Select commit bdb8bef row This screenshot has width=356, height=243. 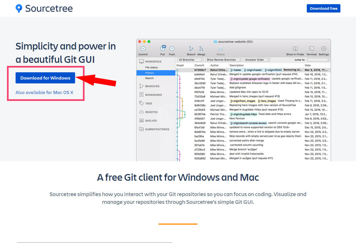tap(253, 75)
